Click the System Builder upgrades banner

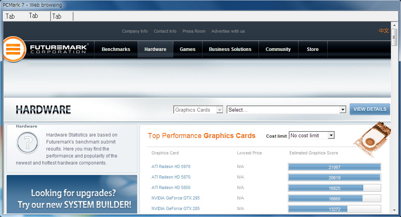point(72,194)
